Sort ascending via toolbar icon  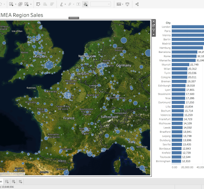point(45,4)
